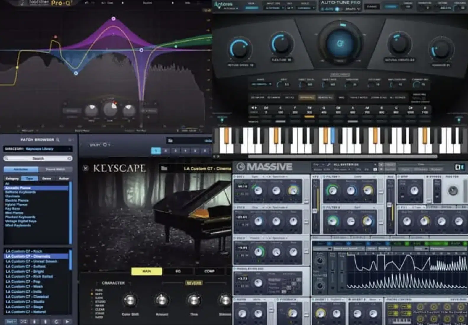Select the purple EQ band node in Pro-Q
This screenshot has width=468, height=325.
click(x=113, y=19)
